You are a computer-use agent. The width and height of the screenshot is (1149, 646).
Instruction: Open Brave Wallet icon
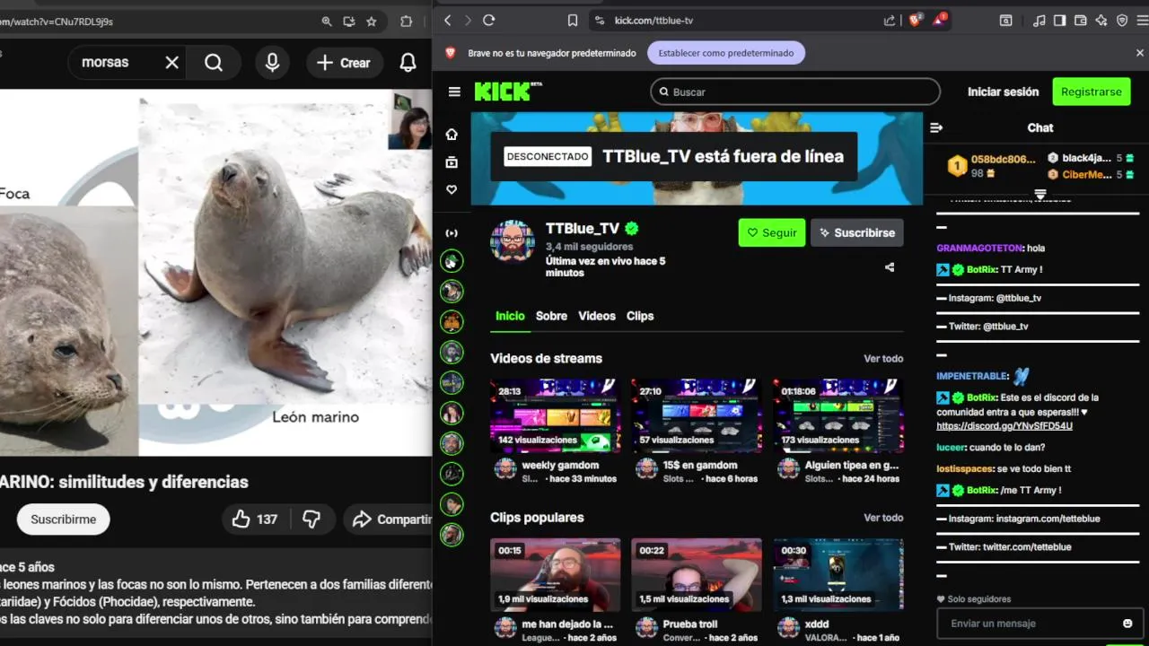point(1081,21)
